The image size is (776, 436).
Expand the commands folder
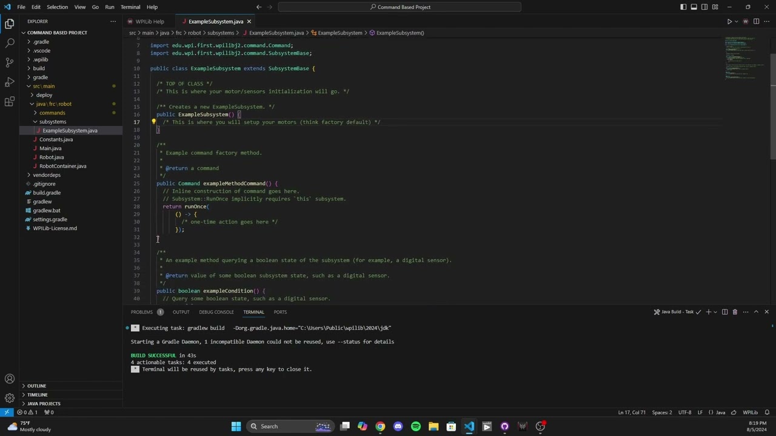tap(52, 113)
